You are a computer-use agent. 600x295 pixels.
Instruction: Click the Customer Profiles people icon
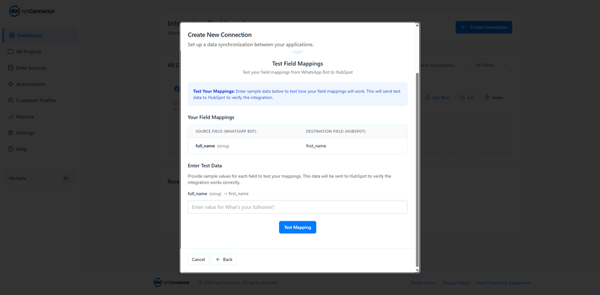[x=10, y=100]
